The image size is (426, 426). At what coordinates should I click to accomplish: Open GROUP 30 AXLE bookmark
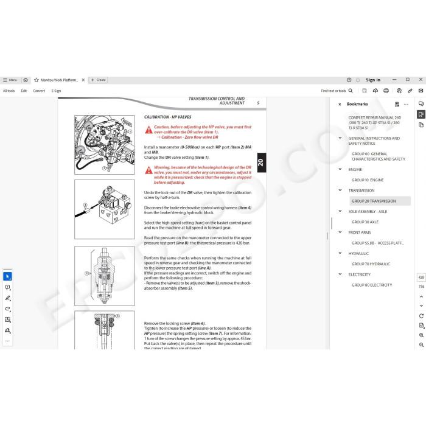click(365, 222)
